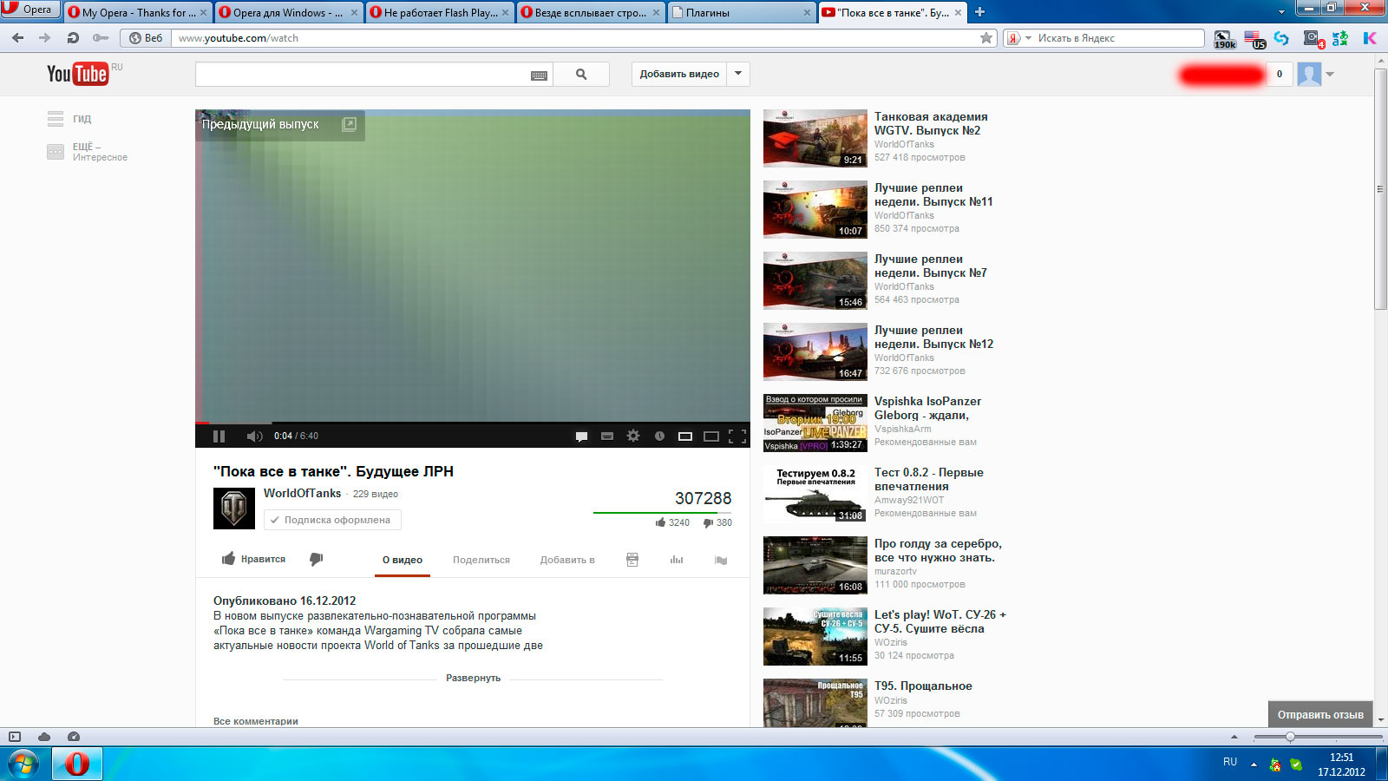Open the player settings gear
1388x781 pixels.
point(633,436)
